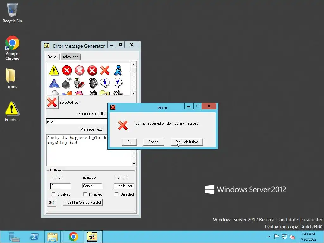
Task: Open the Recycle Bin desktop icon
Action: tap(12, 12)
